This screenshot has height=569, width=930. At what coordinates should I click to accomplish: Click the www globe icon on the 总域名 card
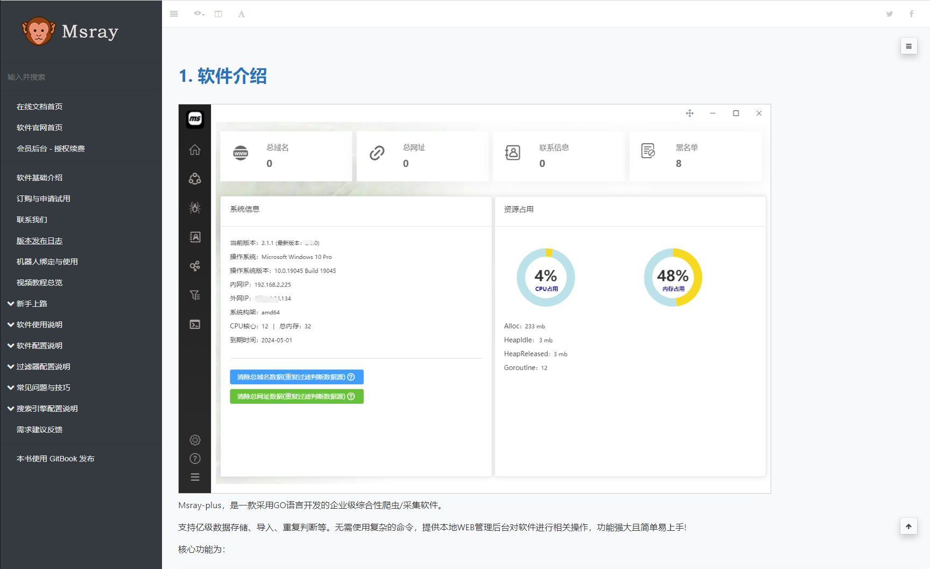click(241, 153)
